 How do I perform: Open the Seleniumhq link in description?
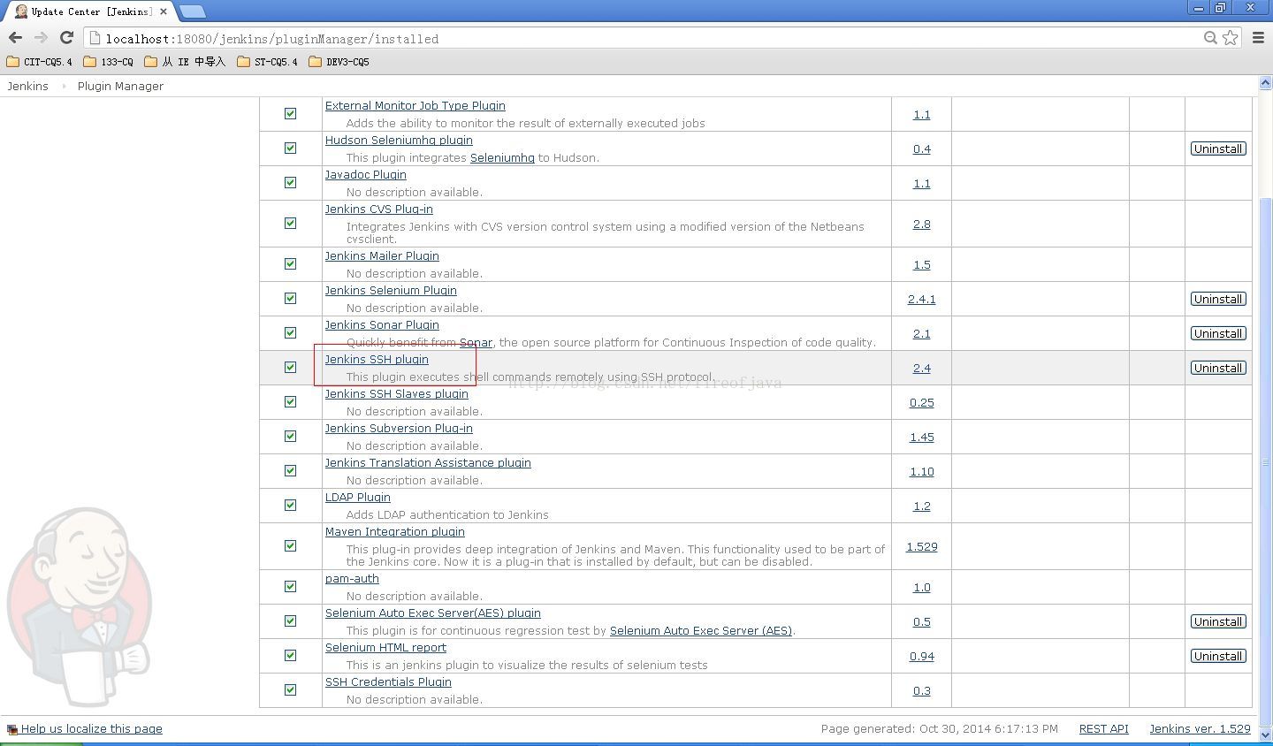point(502,158)
